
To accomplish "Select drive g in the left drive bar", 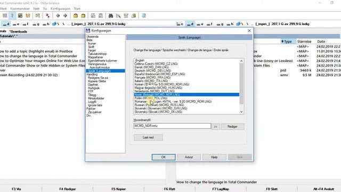I will (x=36, y=24).
